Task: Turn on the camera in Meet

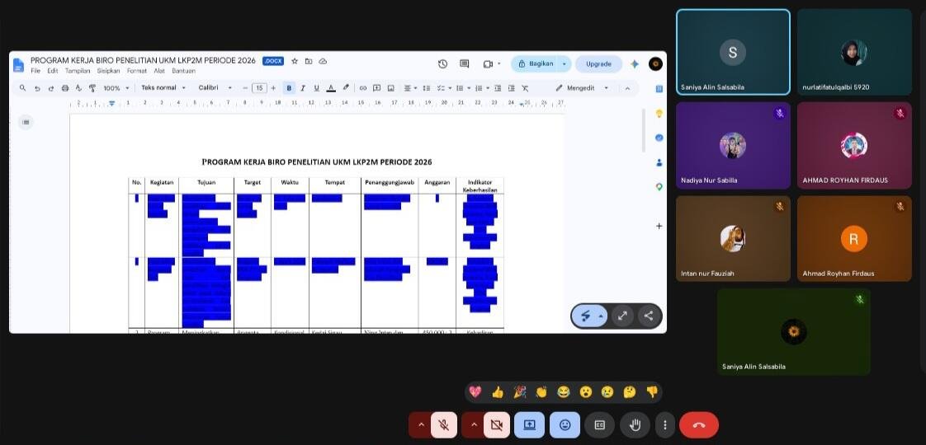Action: (x=497, y=425)
